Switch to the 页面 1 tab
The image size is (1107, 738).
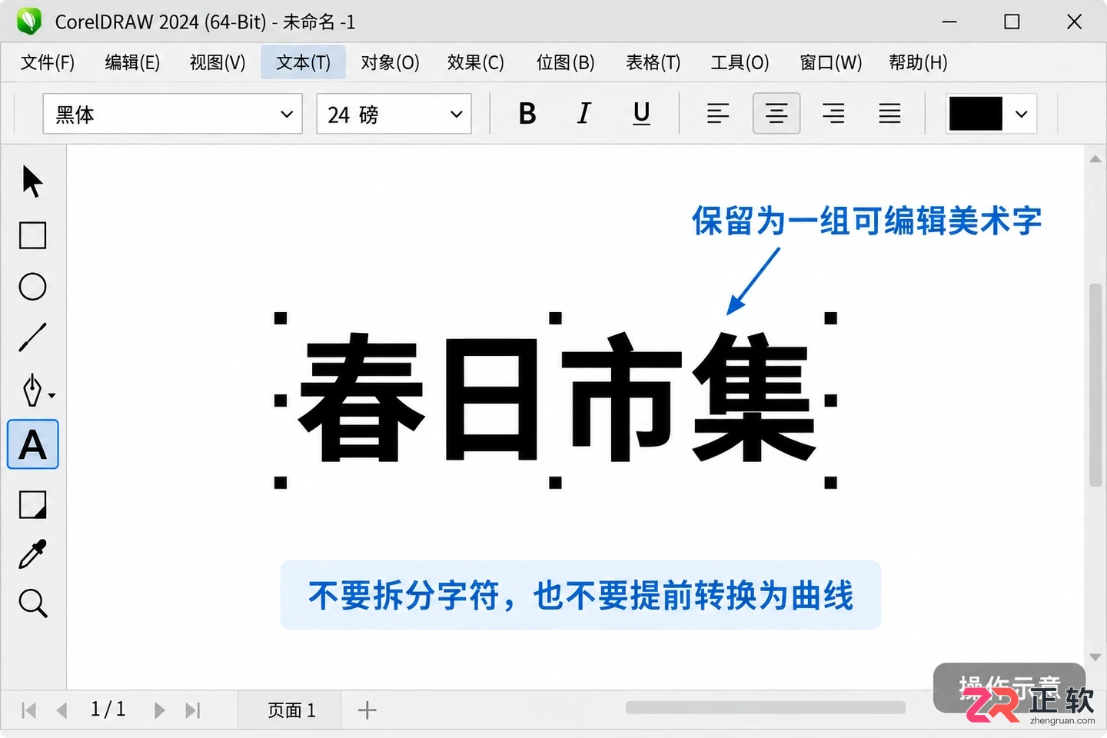pos(291,710)
